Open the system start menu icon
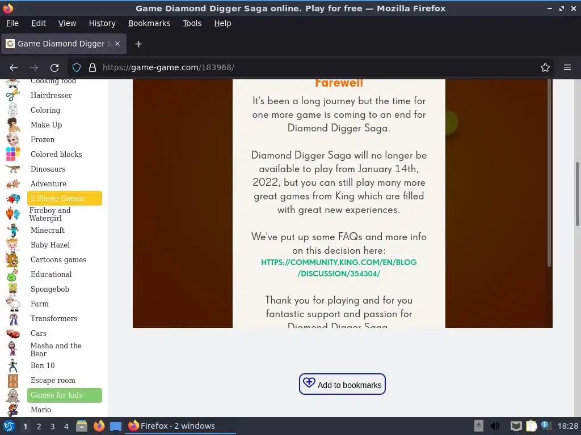The height and width of the screenshot is (435, 581). (x=9, y=426)
